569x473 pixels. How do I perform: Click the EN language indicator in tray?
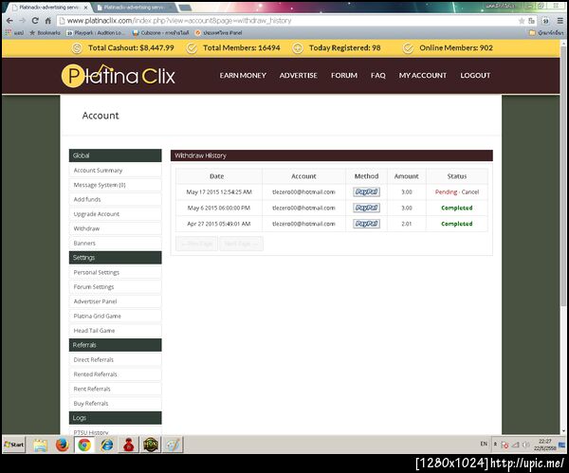(484, 444)
